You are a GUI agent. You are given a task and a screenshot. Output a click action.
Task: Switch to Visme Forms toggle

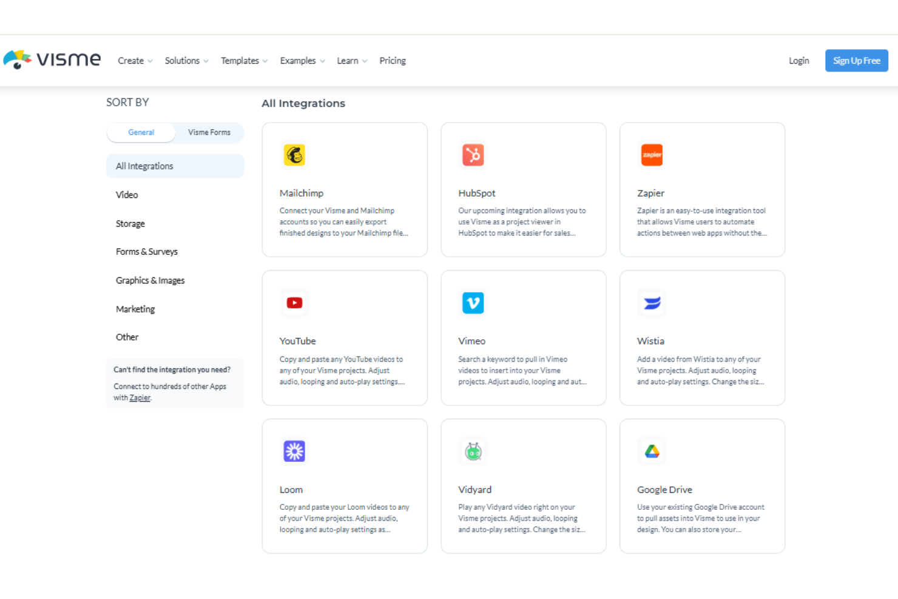(209, 132)
